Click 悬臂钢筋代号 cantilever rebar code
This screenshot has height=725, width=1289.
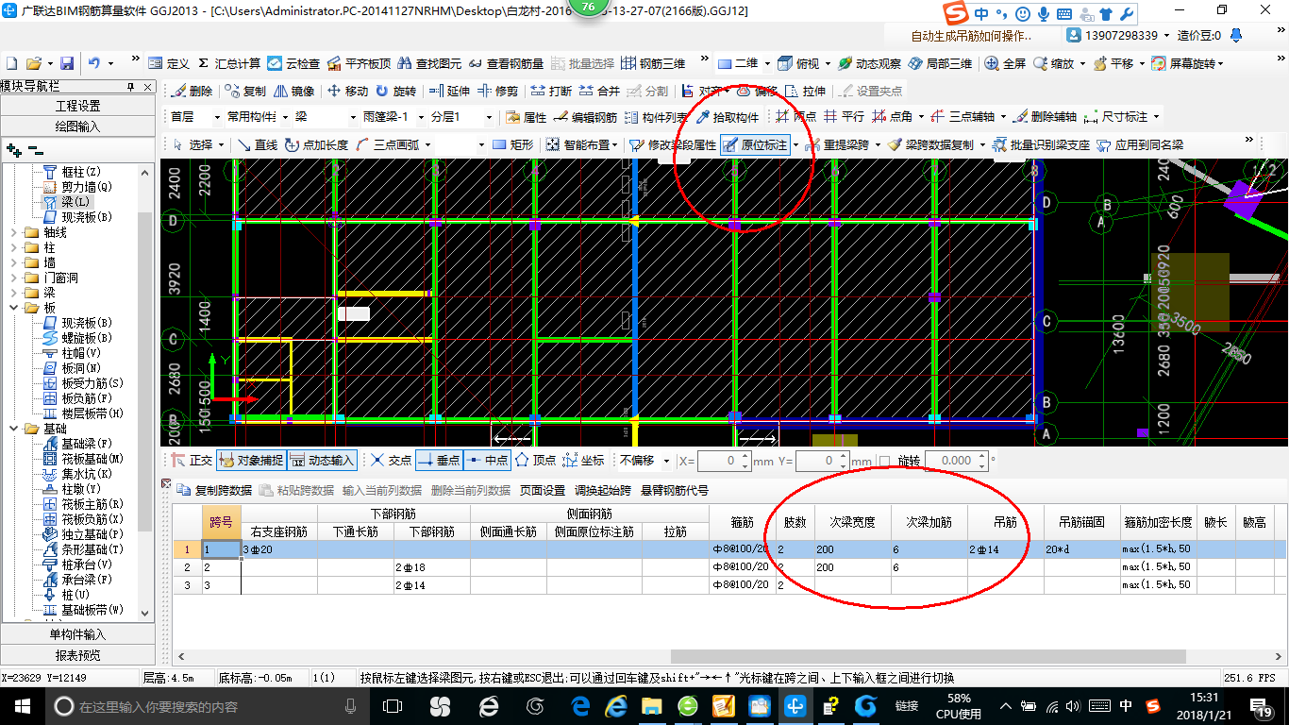tap(675, 490)
